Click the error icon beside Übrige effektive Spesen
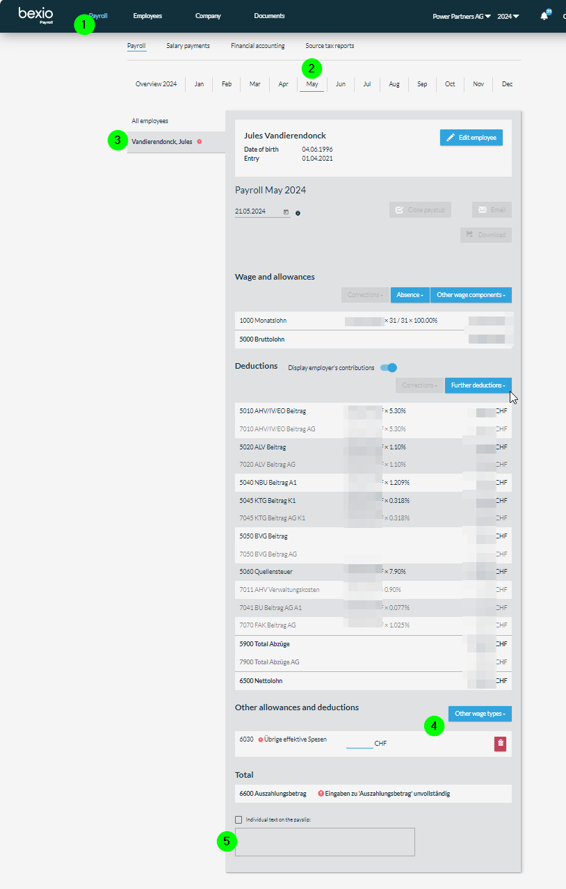 tap(261, 739)
